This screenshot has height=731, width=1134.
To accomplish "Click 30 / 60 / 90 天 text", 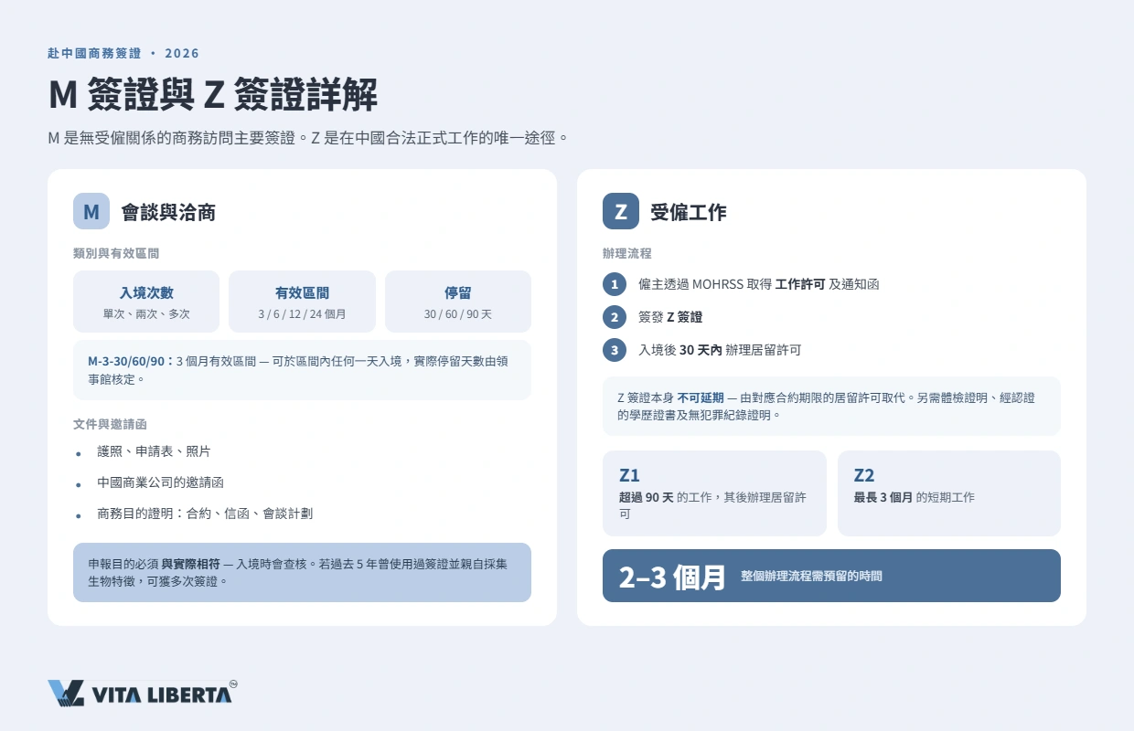I will click(458, 313).
